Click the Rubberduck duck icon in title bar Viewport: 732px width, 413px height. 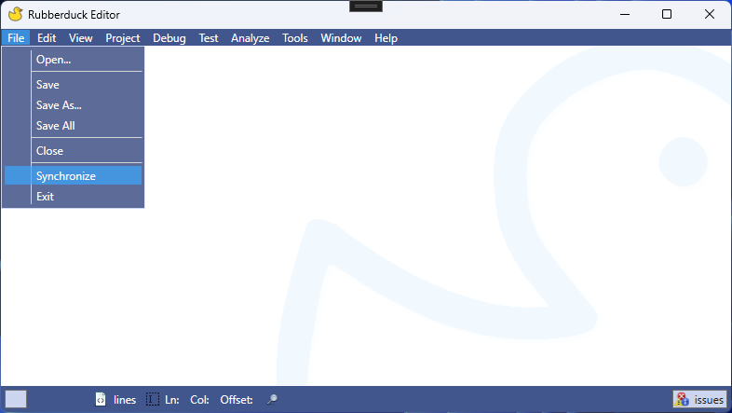[x=15, y=14]
